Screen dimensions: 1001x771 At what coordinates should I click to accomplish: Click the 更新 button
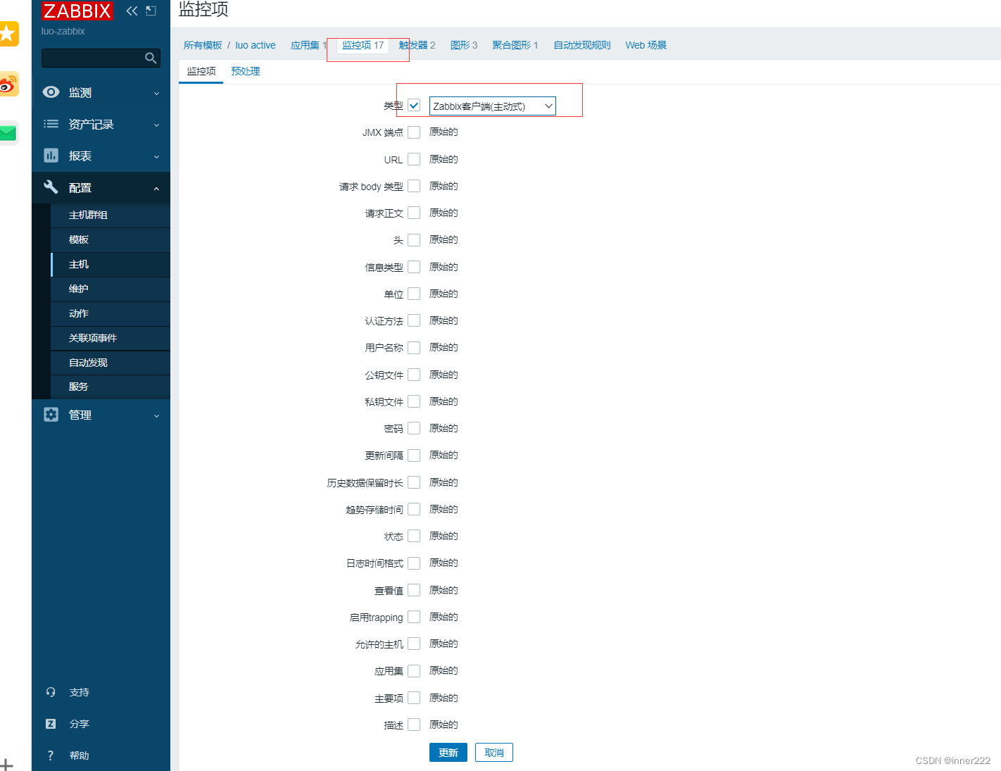(448, 753)
